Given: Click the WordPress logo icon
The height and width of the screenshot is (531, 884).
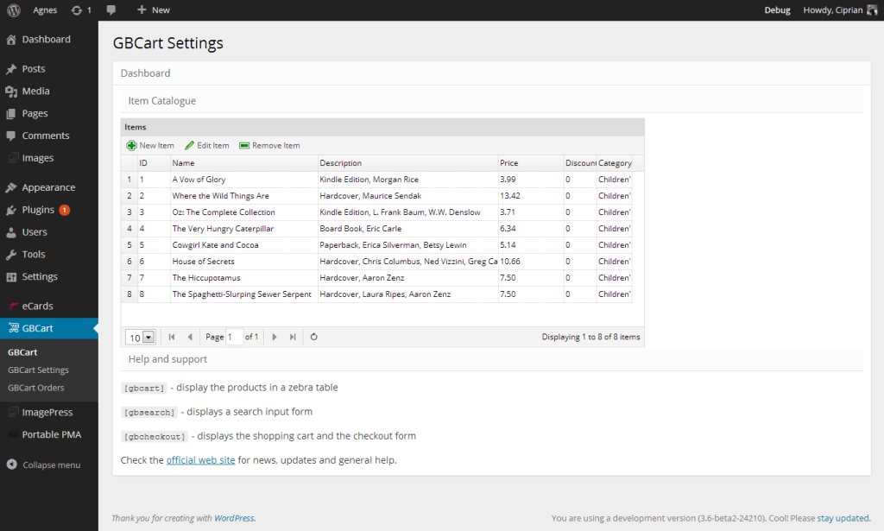Looking at the screenshot, I should point(14,10).
